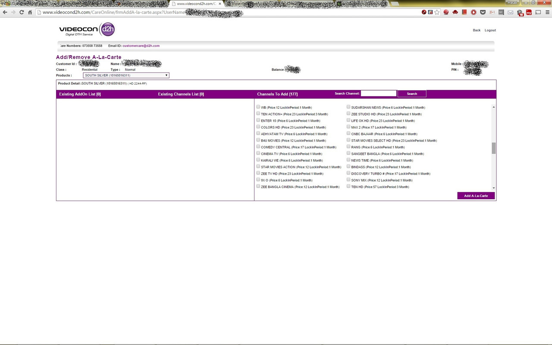Enable the LIFE OK HD checkbox
Viewport: 552px width, 345px height.
(348, 120)
